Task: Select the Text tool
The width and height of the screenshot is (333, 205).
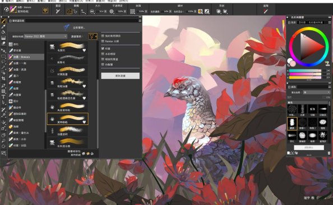Action: click(x=3, y=97)
